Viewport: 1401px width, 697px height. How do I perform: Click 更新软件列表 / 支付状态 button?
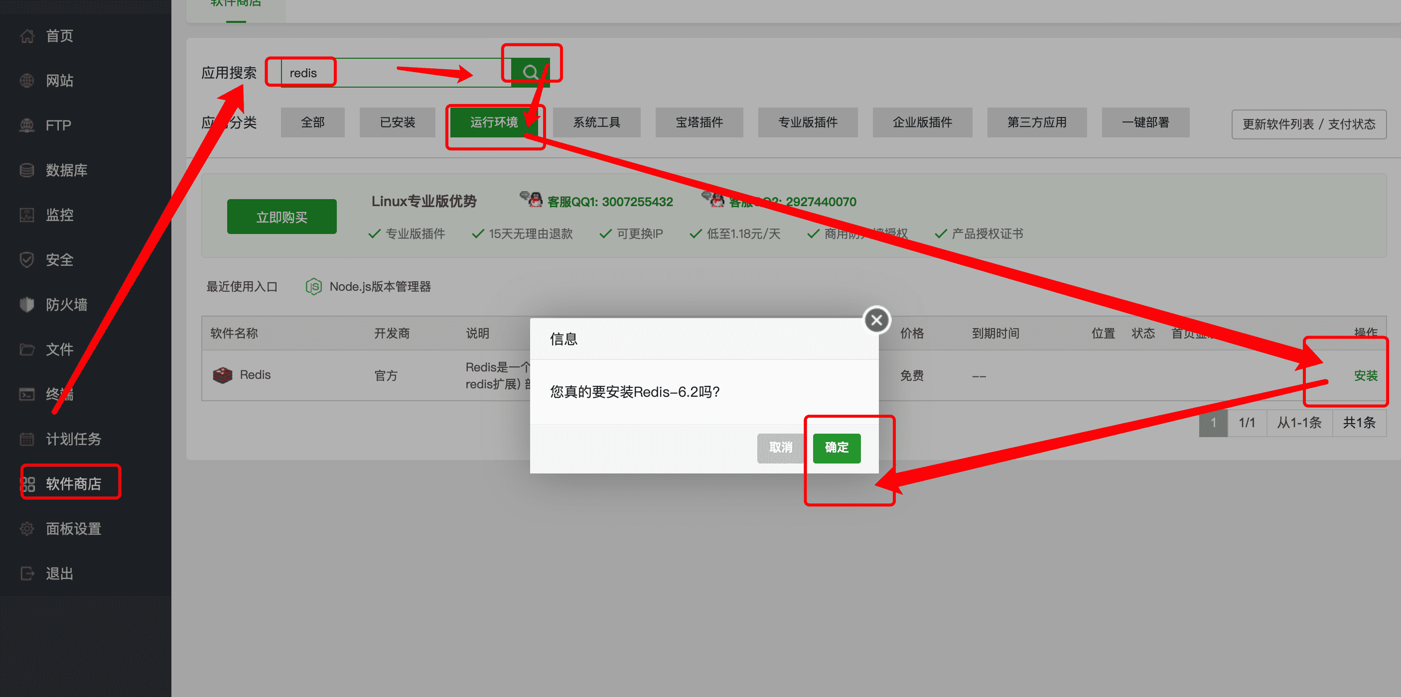pos(1309,124)
